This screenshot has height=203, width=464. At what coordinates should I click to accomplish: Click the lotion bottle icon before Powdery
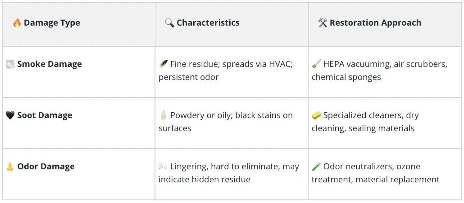(163, 115)
